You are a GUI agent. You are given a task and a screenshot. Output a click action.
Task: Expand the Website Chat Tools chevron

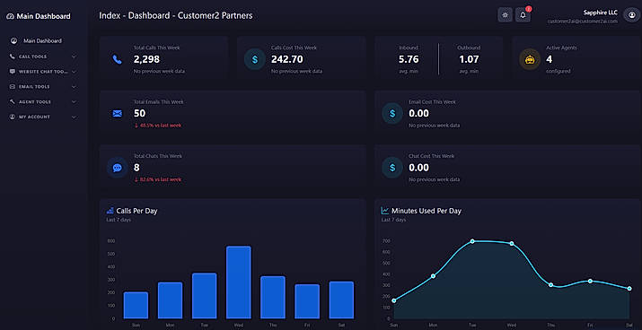pyautogui.click(x=74, y=72)
